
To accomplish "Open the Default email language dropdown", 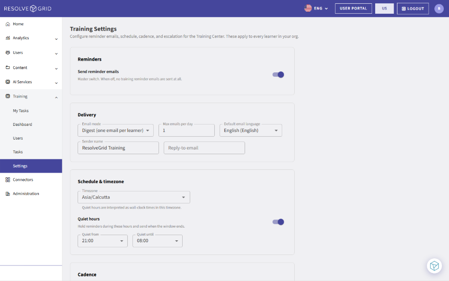I will (251, 131).
